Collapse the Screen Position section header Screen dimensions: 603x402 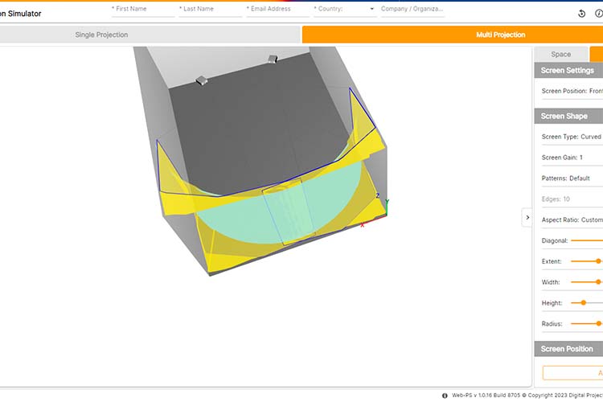[x=568, y=349]
